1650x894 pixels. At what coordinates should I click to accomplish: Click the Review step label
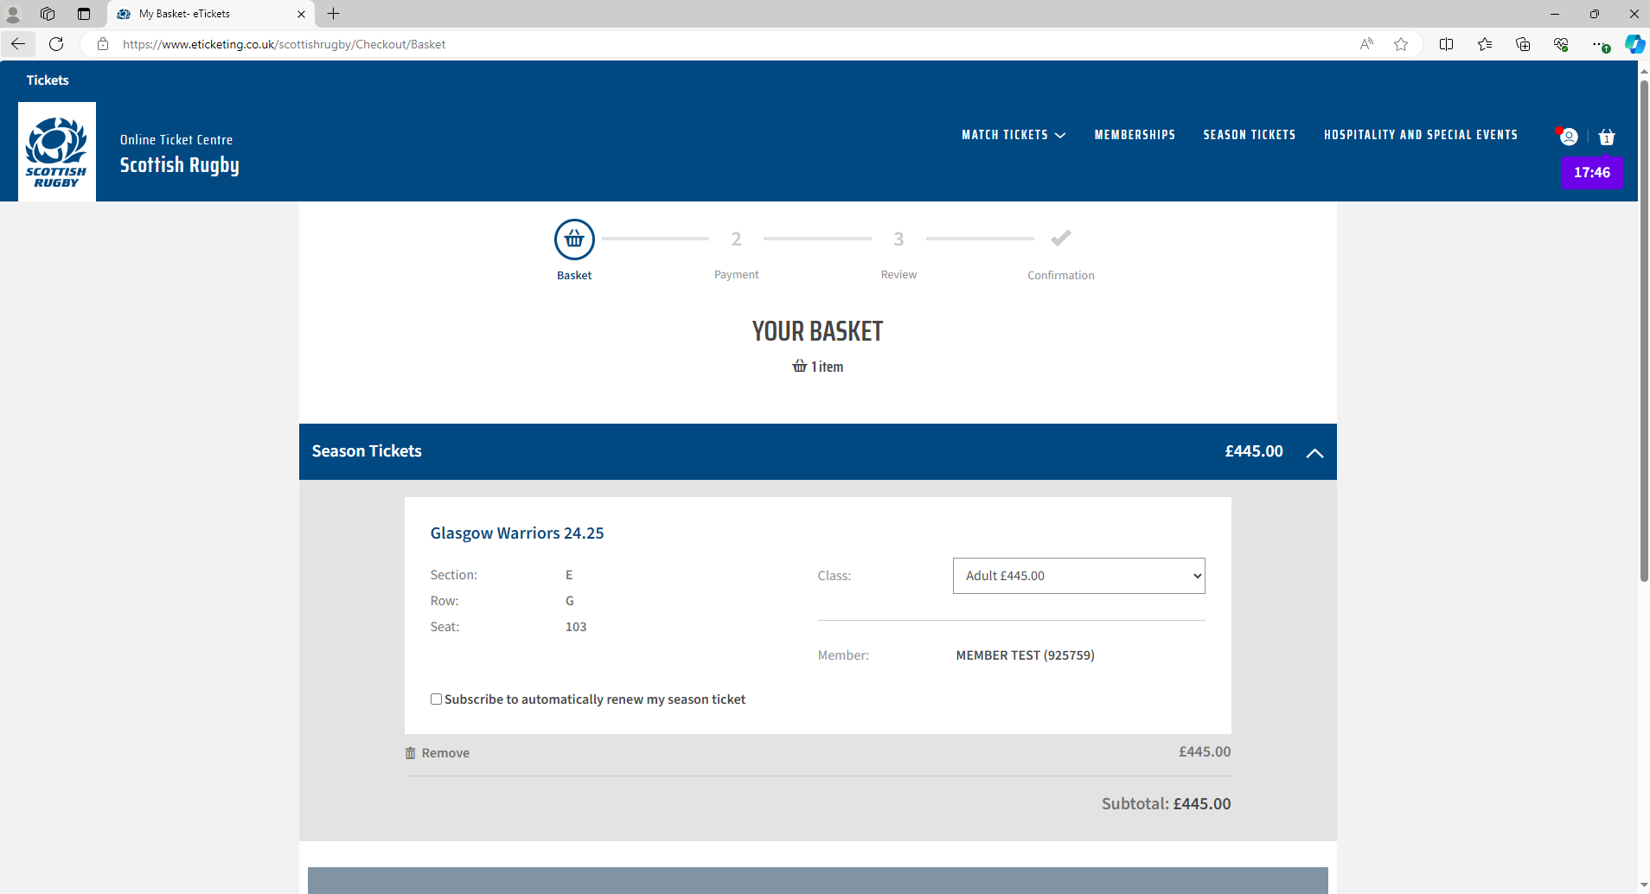(899, 275)
